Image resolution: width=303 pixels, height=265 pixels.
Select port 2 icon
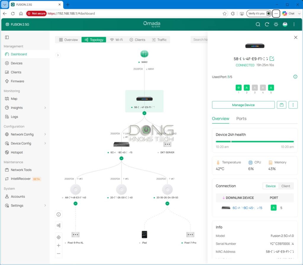(x=246, y=88)
